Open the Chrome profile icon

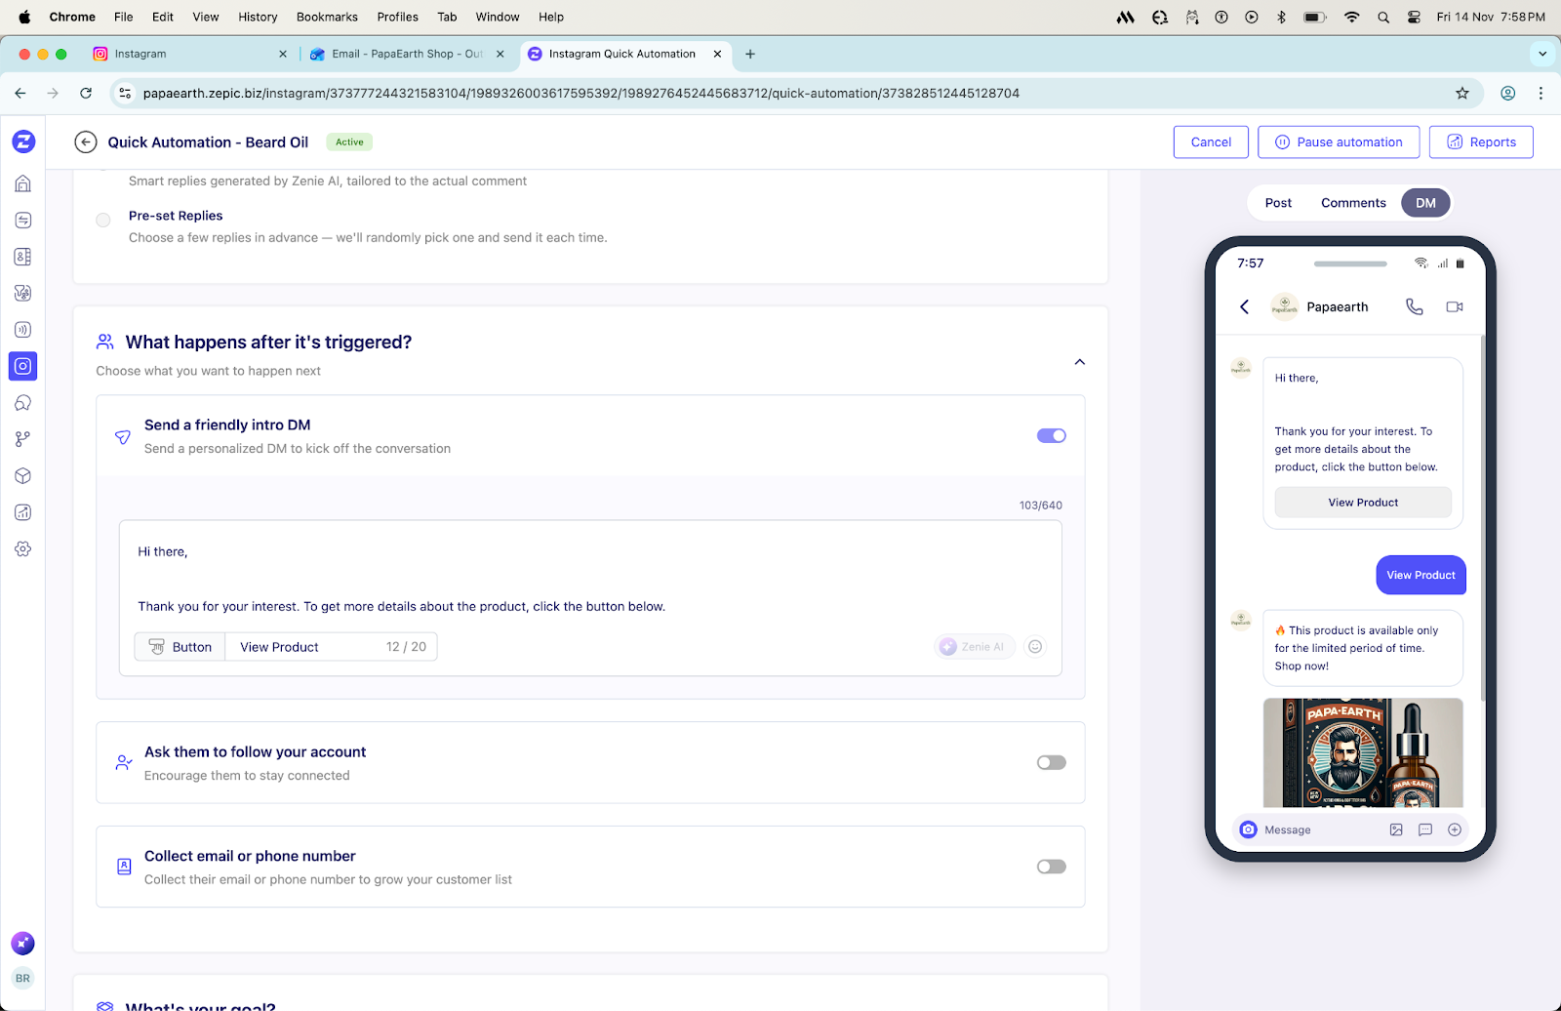pyautogui.click(x=1507, y=94)
